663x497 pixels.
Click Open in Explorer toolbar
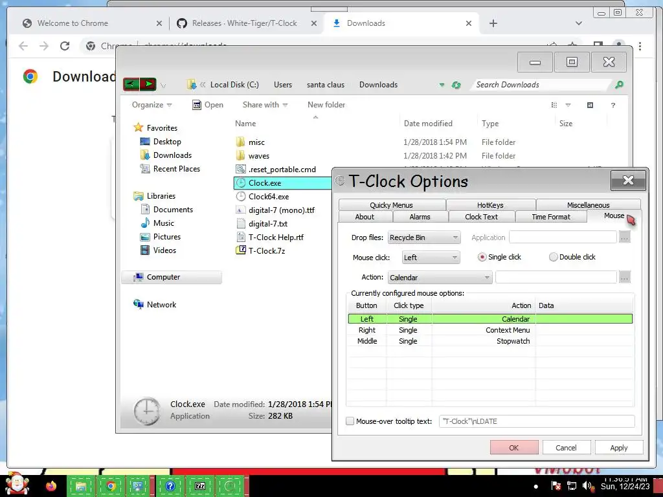208,105
